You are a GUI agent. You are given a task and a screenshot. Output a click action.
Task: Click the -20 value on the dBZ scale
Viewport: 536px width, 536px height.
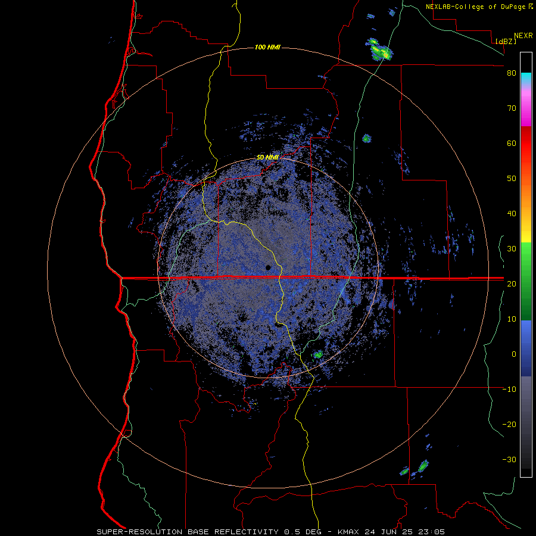coord(509,425)
